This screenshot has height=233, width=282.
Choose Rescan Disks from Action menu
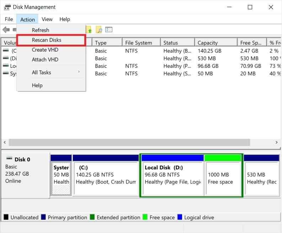(51, 40)
